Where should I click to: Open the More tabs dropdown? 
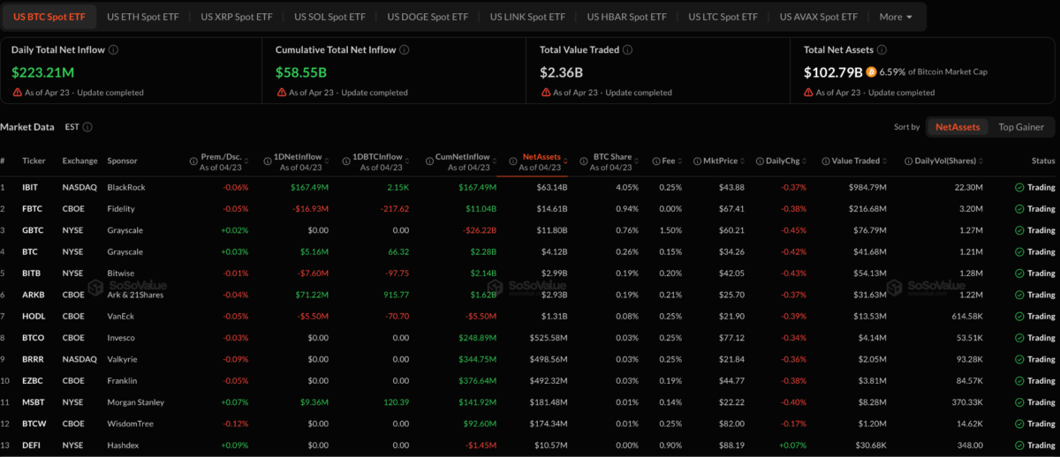coord(897,17)
